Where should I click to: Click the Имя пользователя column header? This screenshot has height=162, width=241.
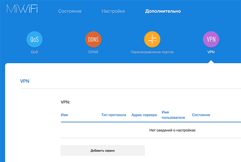pos(173,115)
